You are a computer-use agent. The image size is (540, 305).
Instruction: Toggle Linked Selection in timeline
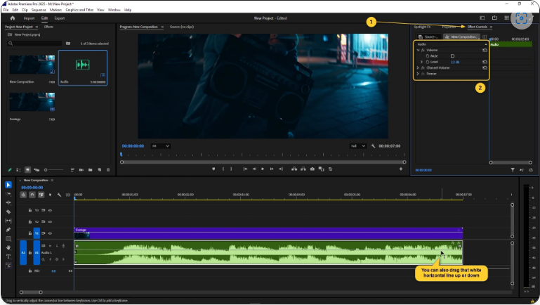(x=41, y=195)
